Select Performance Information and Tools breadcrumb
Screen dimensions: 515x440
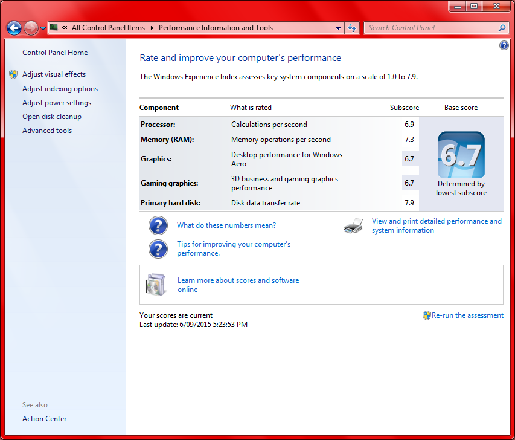[216, 28]
